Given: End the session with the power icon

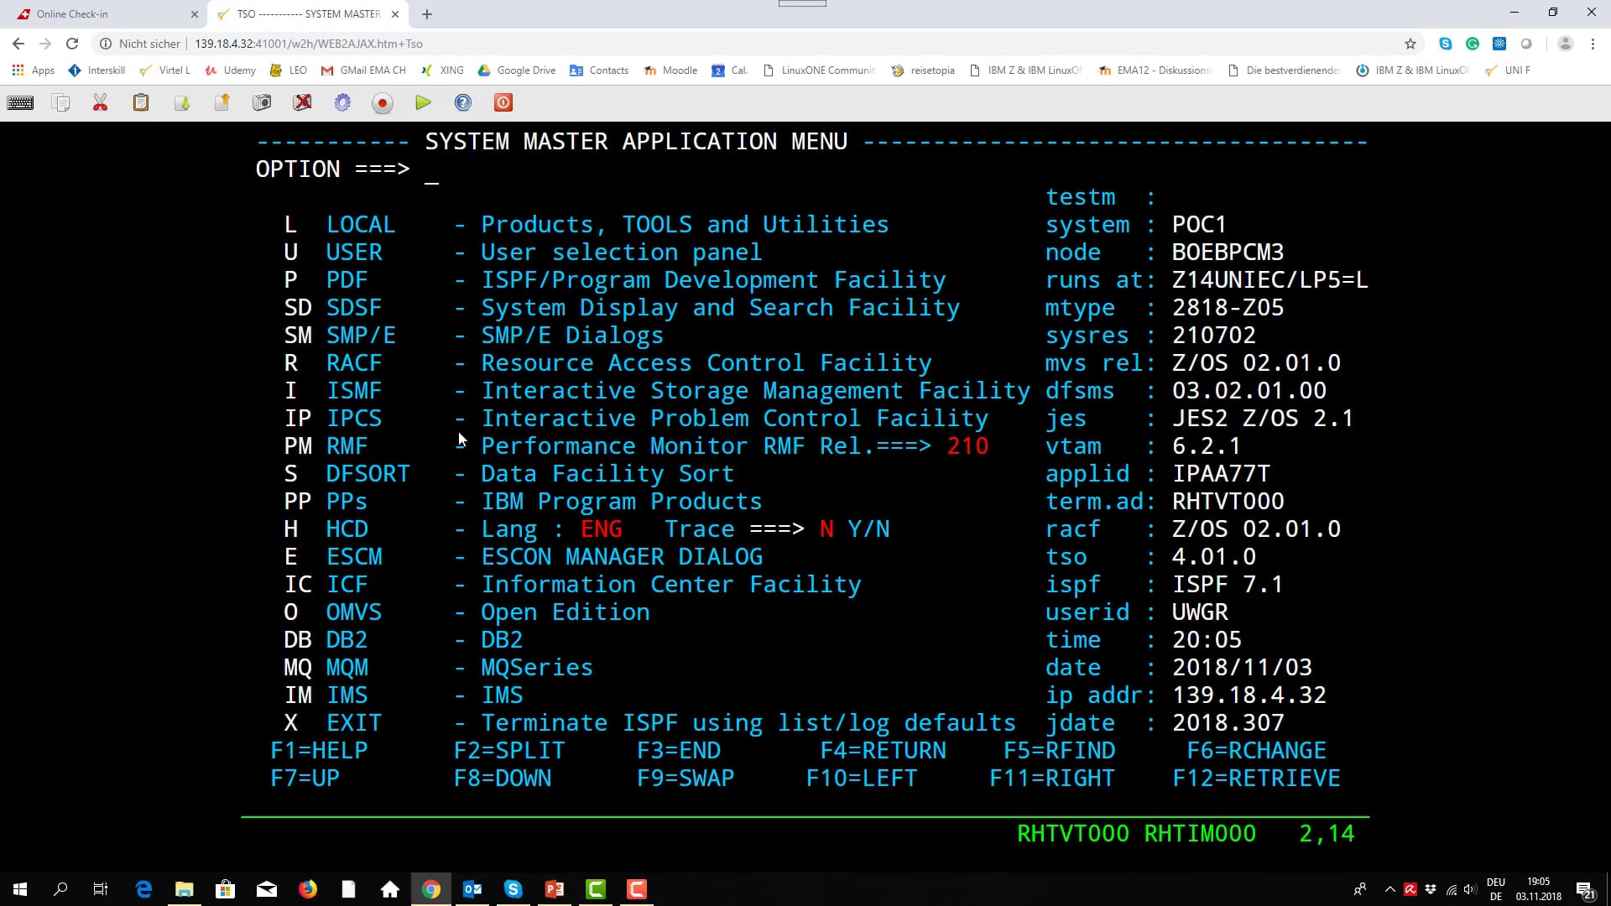Looking at the screenshot, I should click(503, 102).
